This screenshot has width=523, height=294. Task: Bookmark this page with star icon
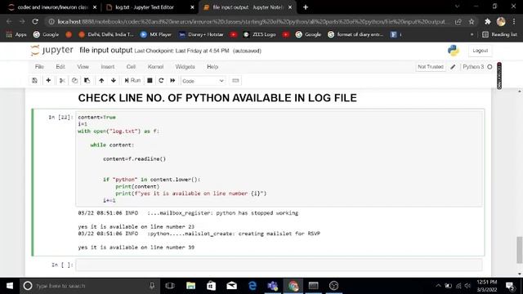[x=472, y=22]
